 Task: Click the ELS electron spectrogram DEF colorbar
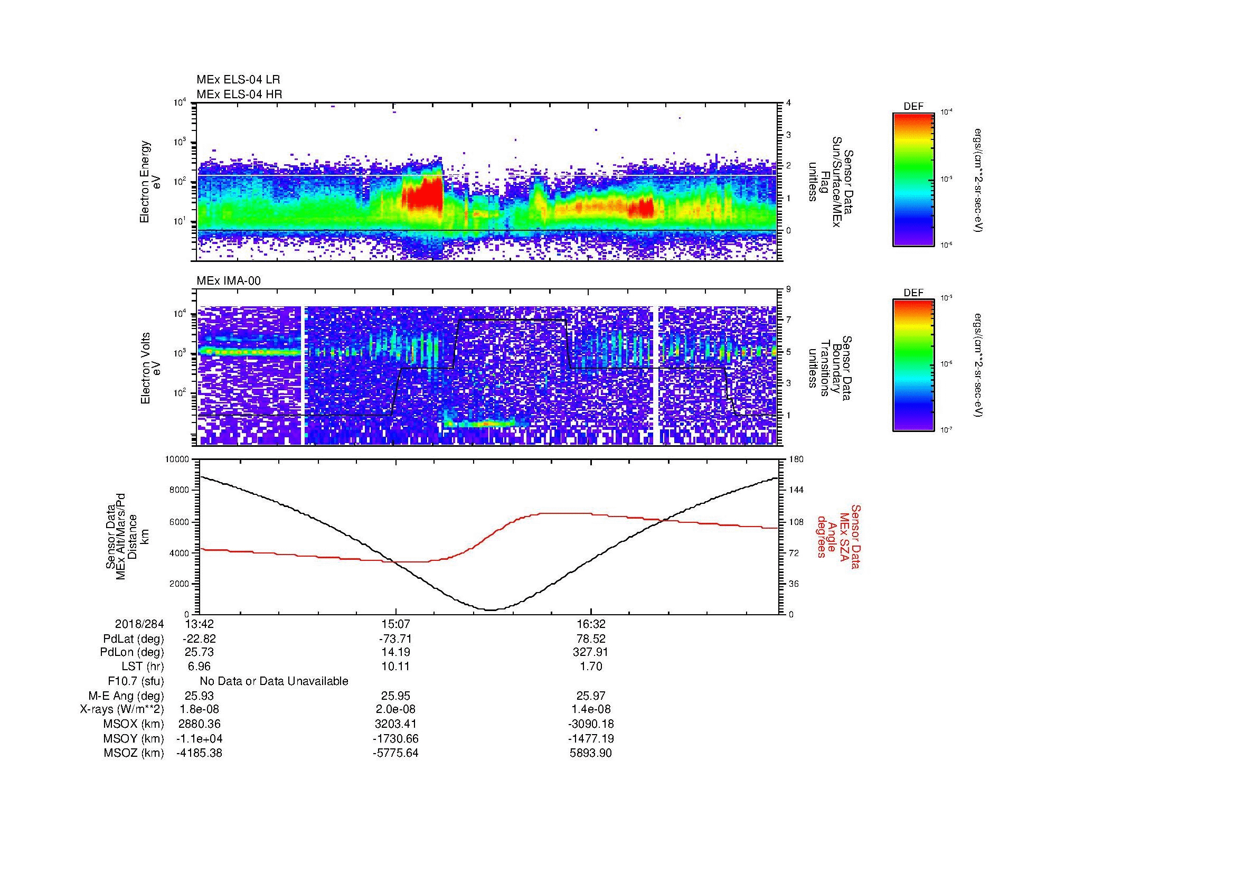[913, 179]
